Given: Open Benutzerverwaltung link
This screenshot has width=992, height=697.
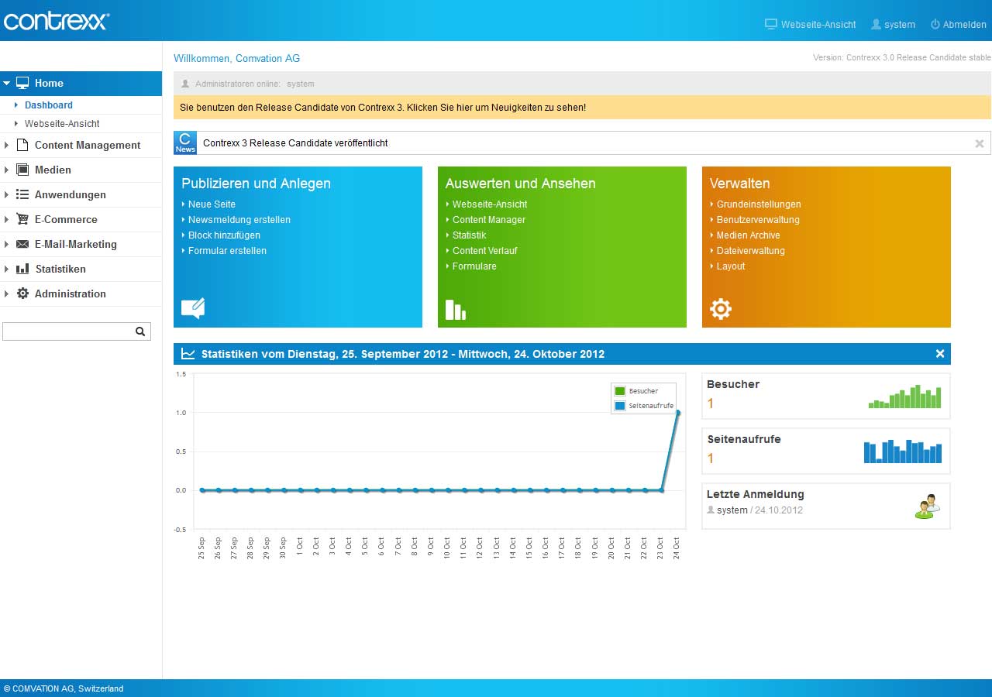Looking at the screenshot, I should (x=758, y=220).
